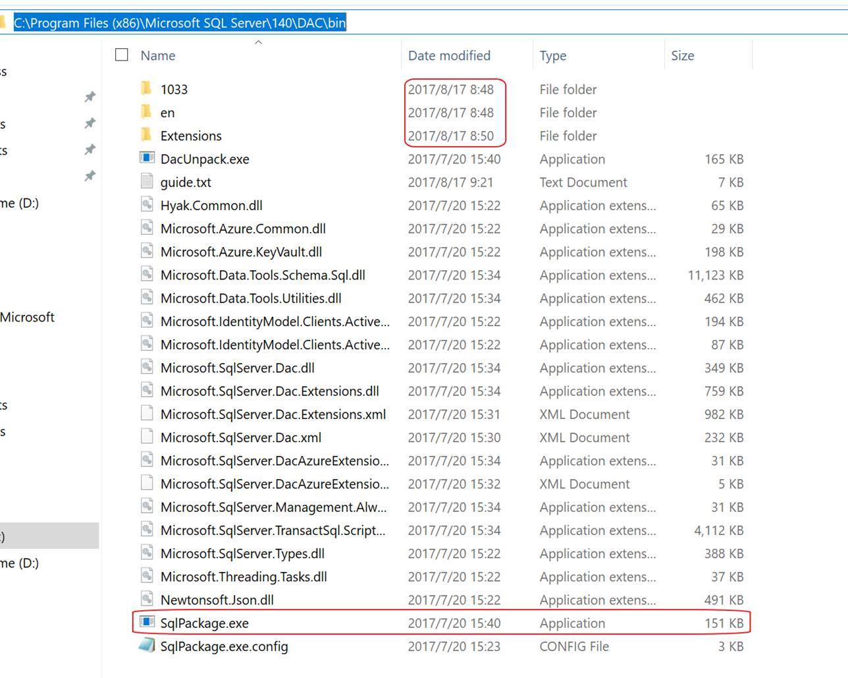This screenshot has height=678, width=848.
Task: Sort files by the Name column header
Action: tap(158, 56)
